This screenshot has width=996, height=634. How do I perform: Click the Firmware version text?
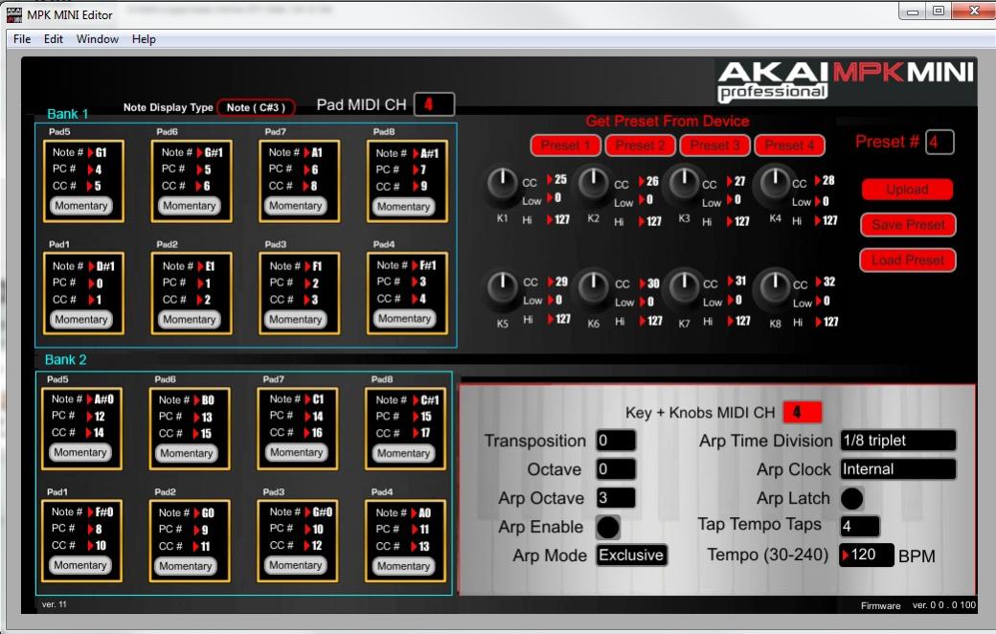tap(917, 605)
